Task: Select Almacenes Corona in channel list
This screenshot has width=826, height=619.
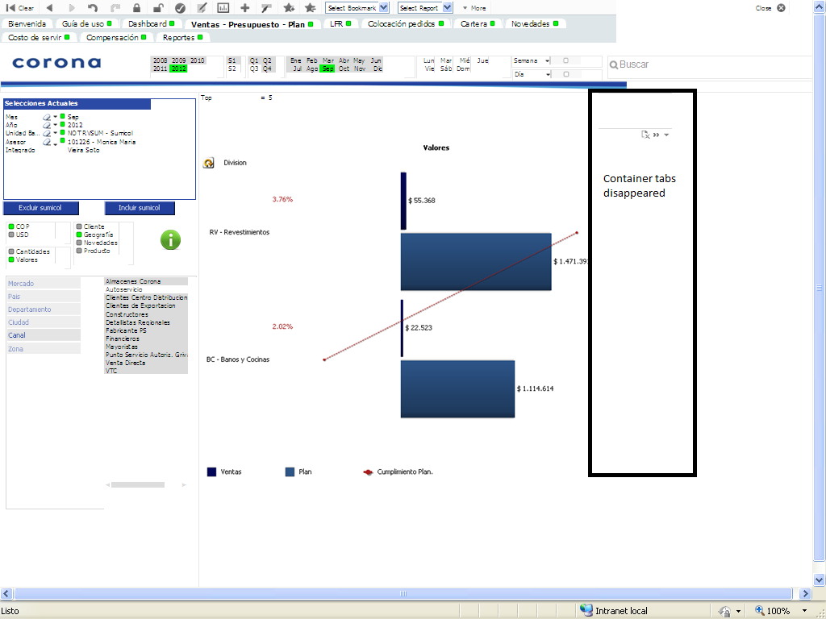Action: 146,281
